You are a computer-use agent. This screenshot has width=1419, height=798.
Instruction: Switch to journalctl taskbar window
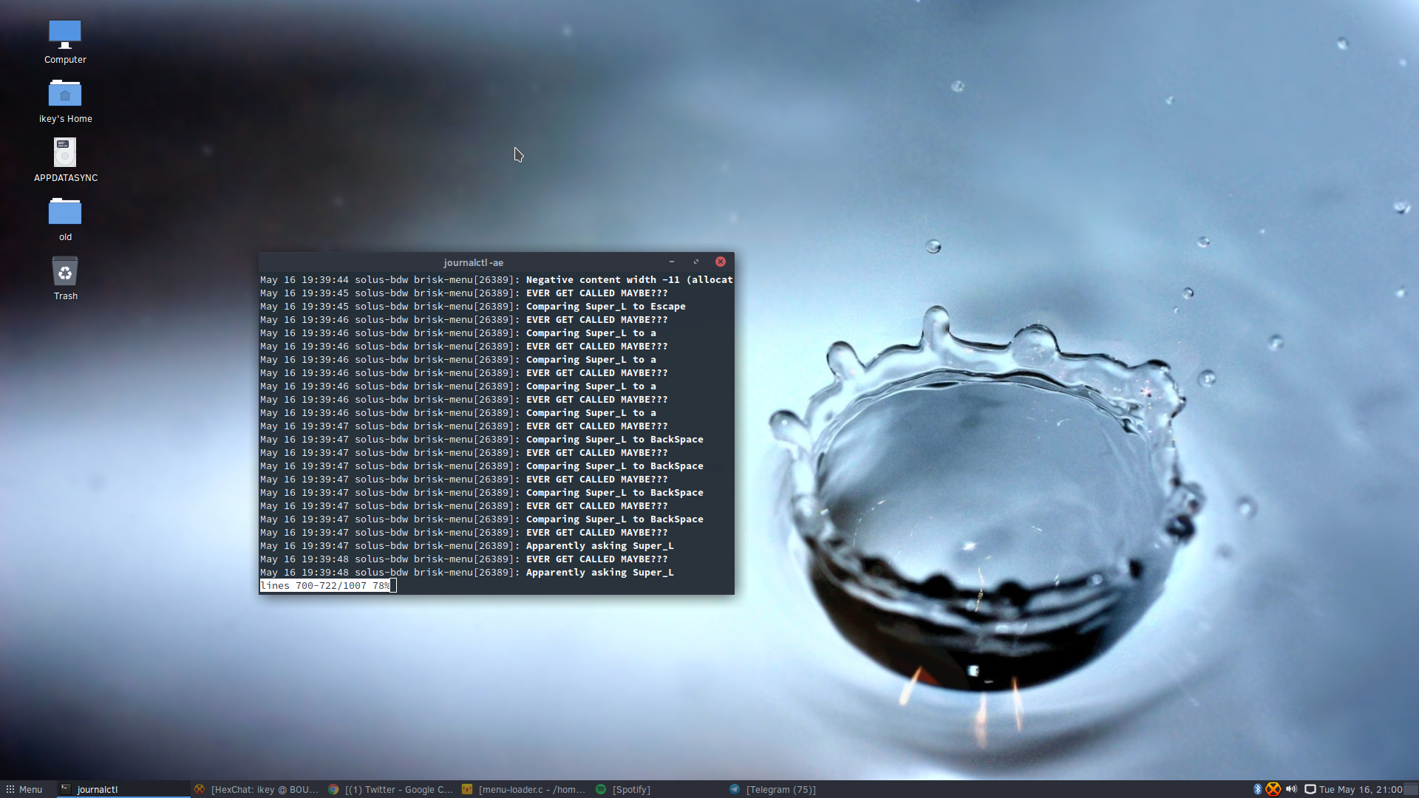123,789
